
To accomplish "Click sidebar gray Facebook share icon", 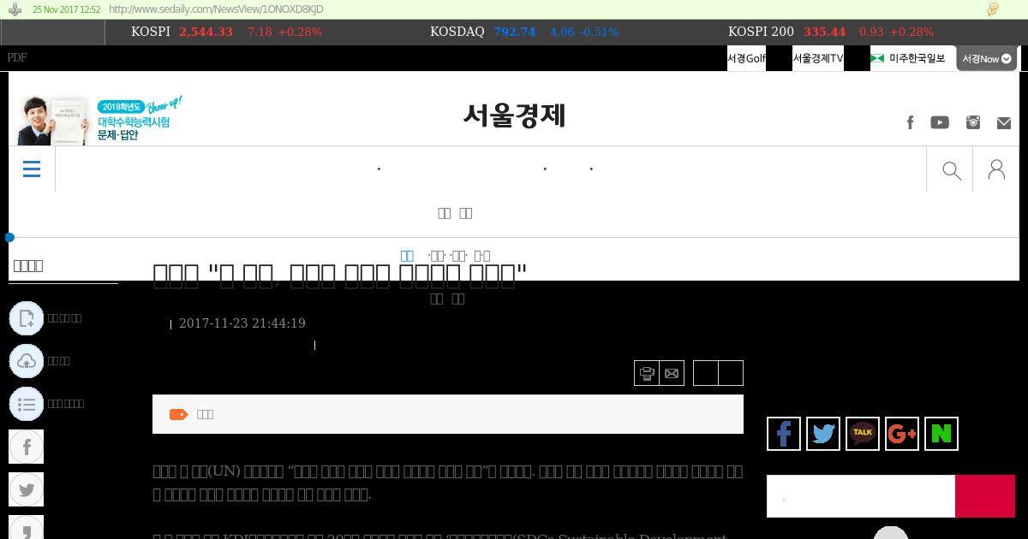I will coord(27,447).
